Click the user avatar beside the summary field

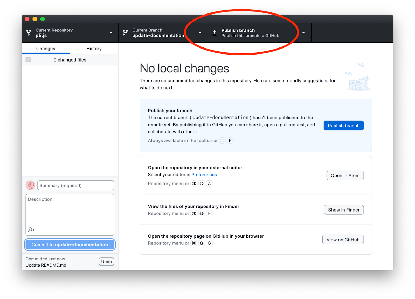coord(30,185)
